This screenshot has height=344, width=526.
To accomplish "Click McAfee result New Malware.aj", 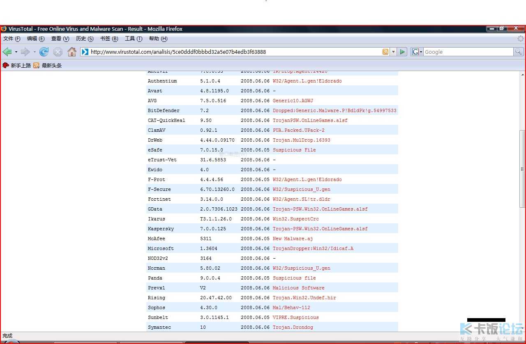I will coord(293,239).
